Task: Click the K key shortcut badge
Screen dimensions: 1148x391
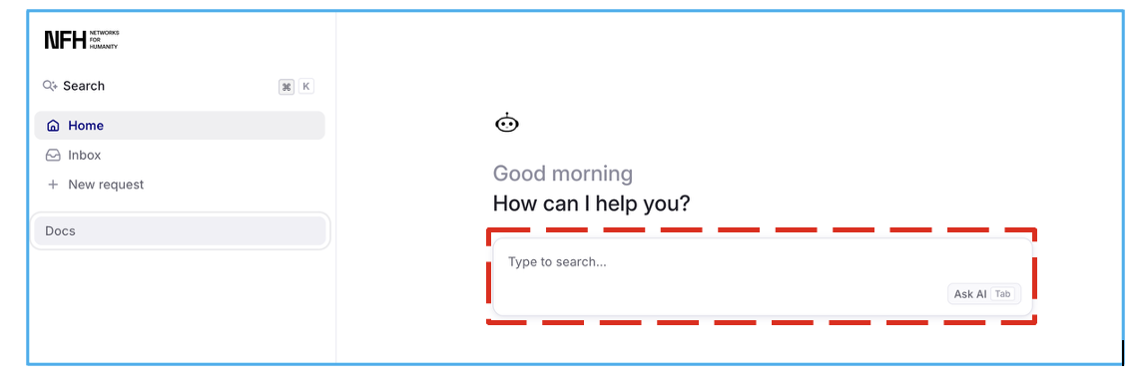Action: point(306,87)
